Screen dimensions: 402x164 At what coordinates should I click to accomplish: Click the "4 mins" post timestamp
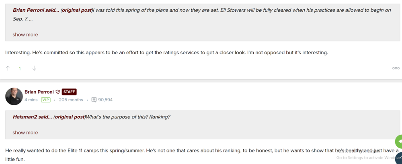coord(31,100)
